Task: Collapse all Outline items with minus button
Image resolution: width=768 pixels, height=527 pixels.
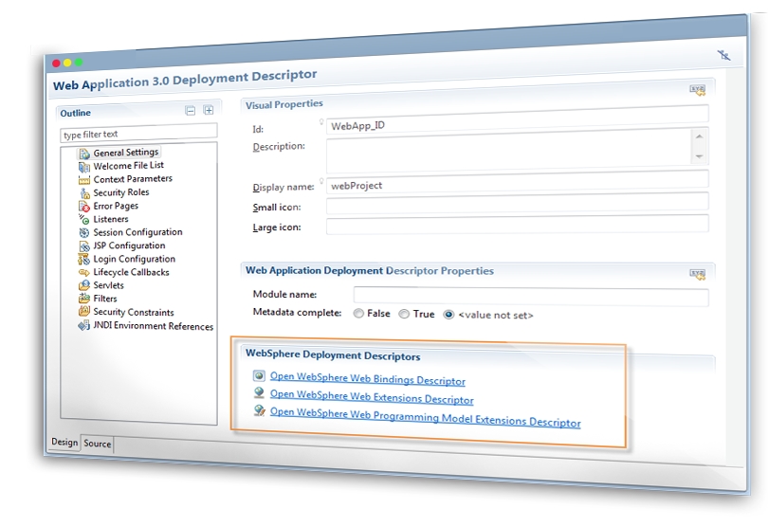Action: 191,111
